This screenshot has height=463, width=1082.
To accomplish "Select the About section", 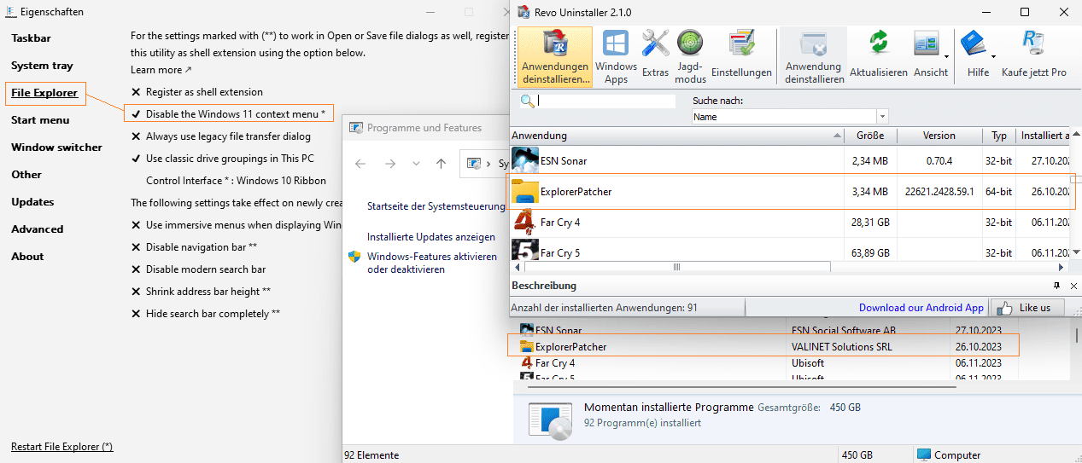I will 27,257.
